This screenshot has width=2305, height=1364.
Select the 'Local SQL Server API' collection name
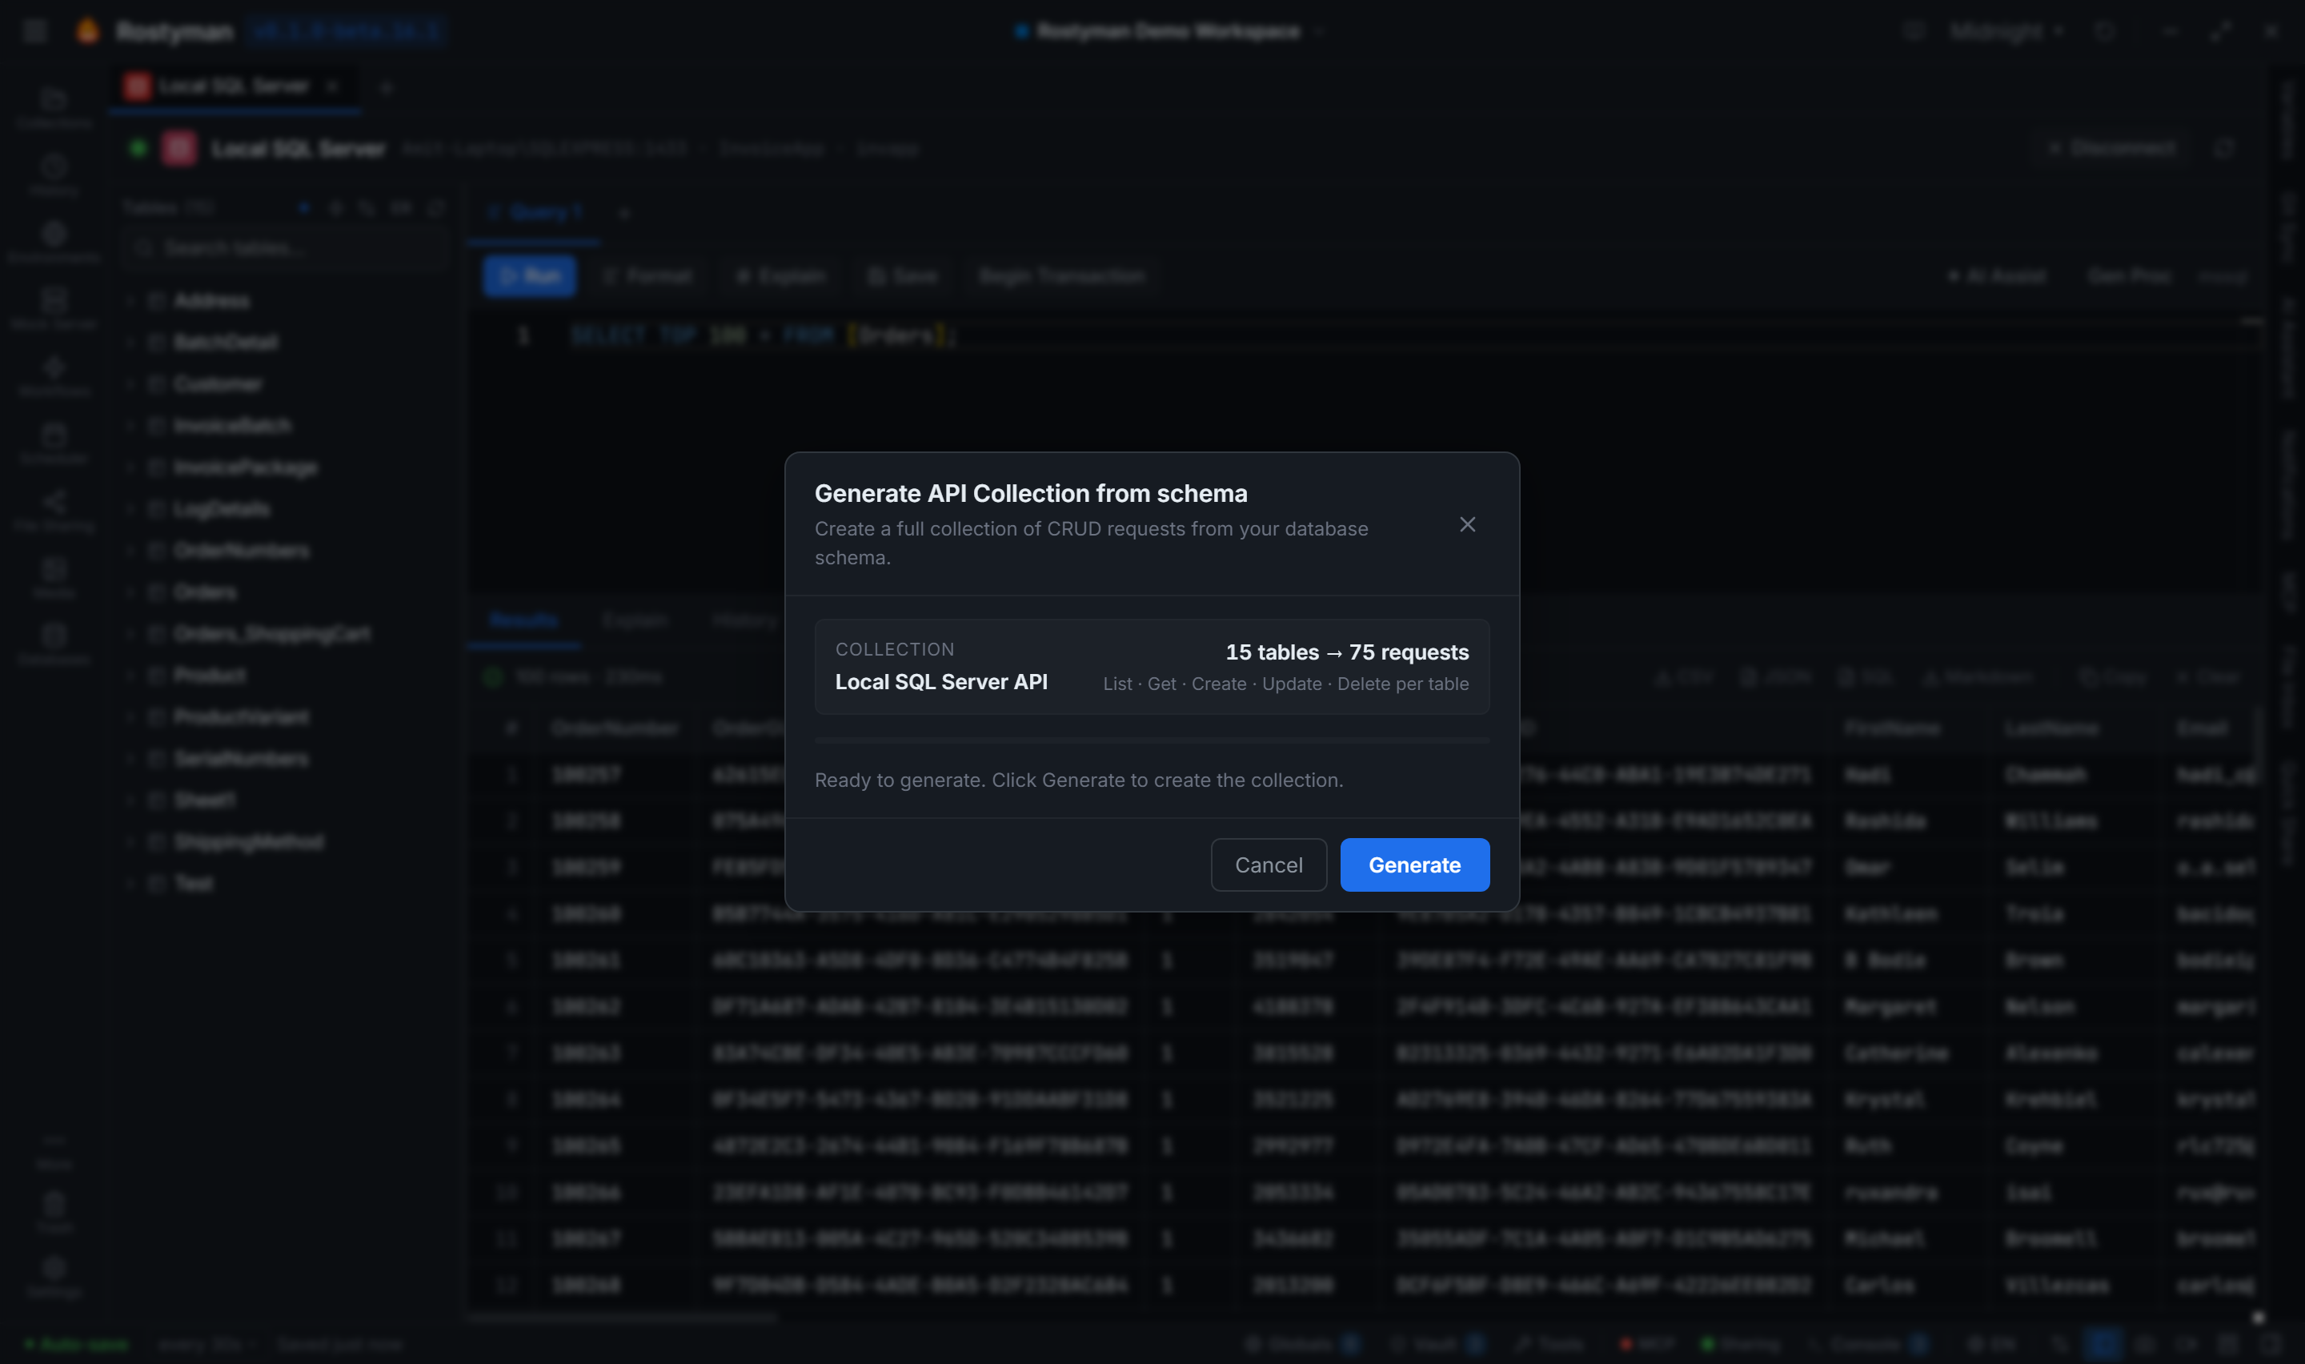940,682
